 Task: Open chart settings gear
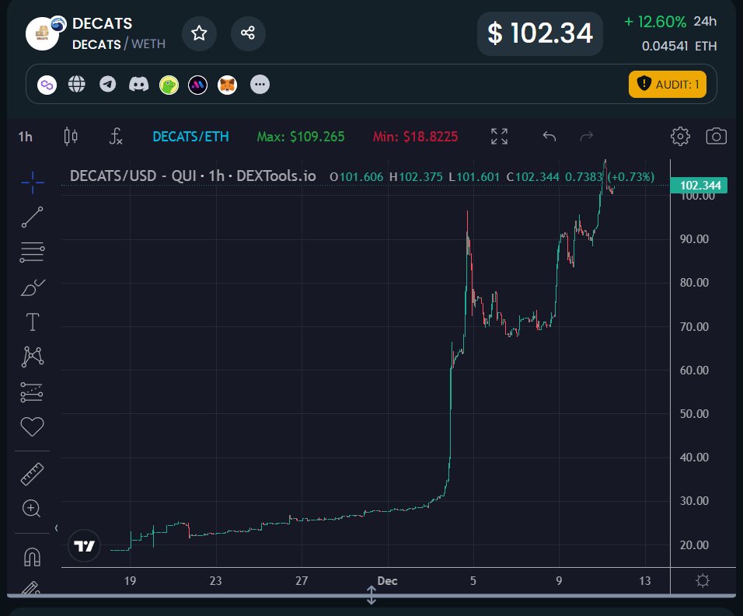coord(681,137)
